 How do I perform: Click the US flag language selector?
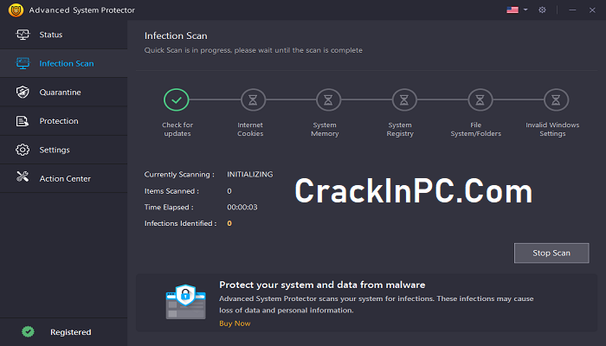coord(513,10)
